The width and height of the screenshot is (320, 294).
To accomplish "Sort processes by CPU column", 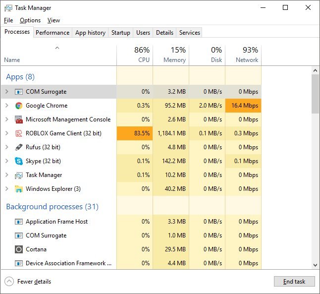I will coord(135,55).
